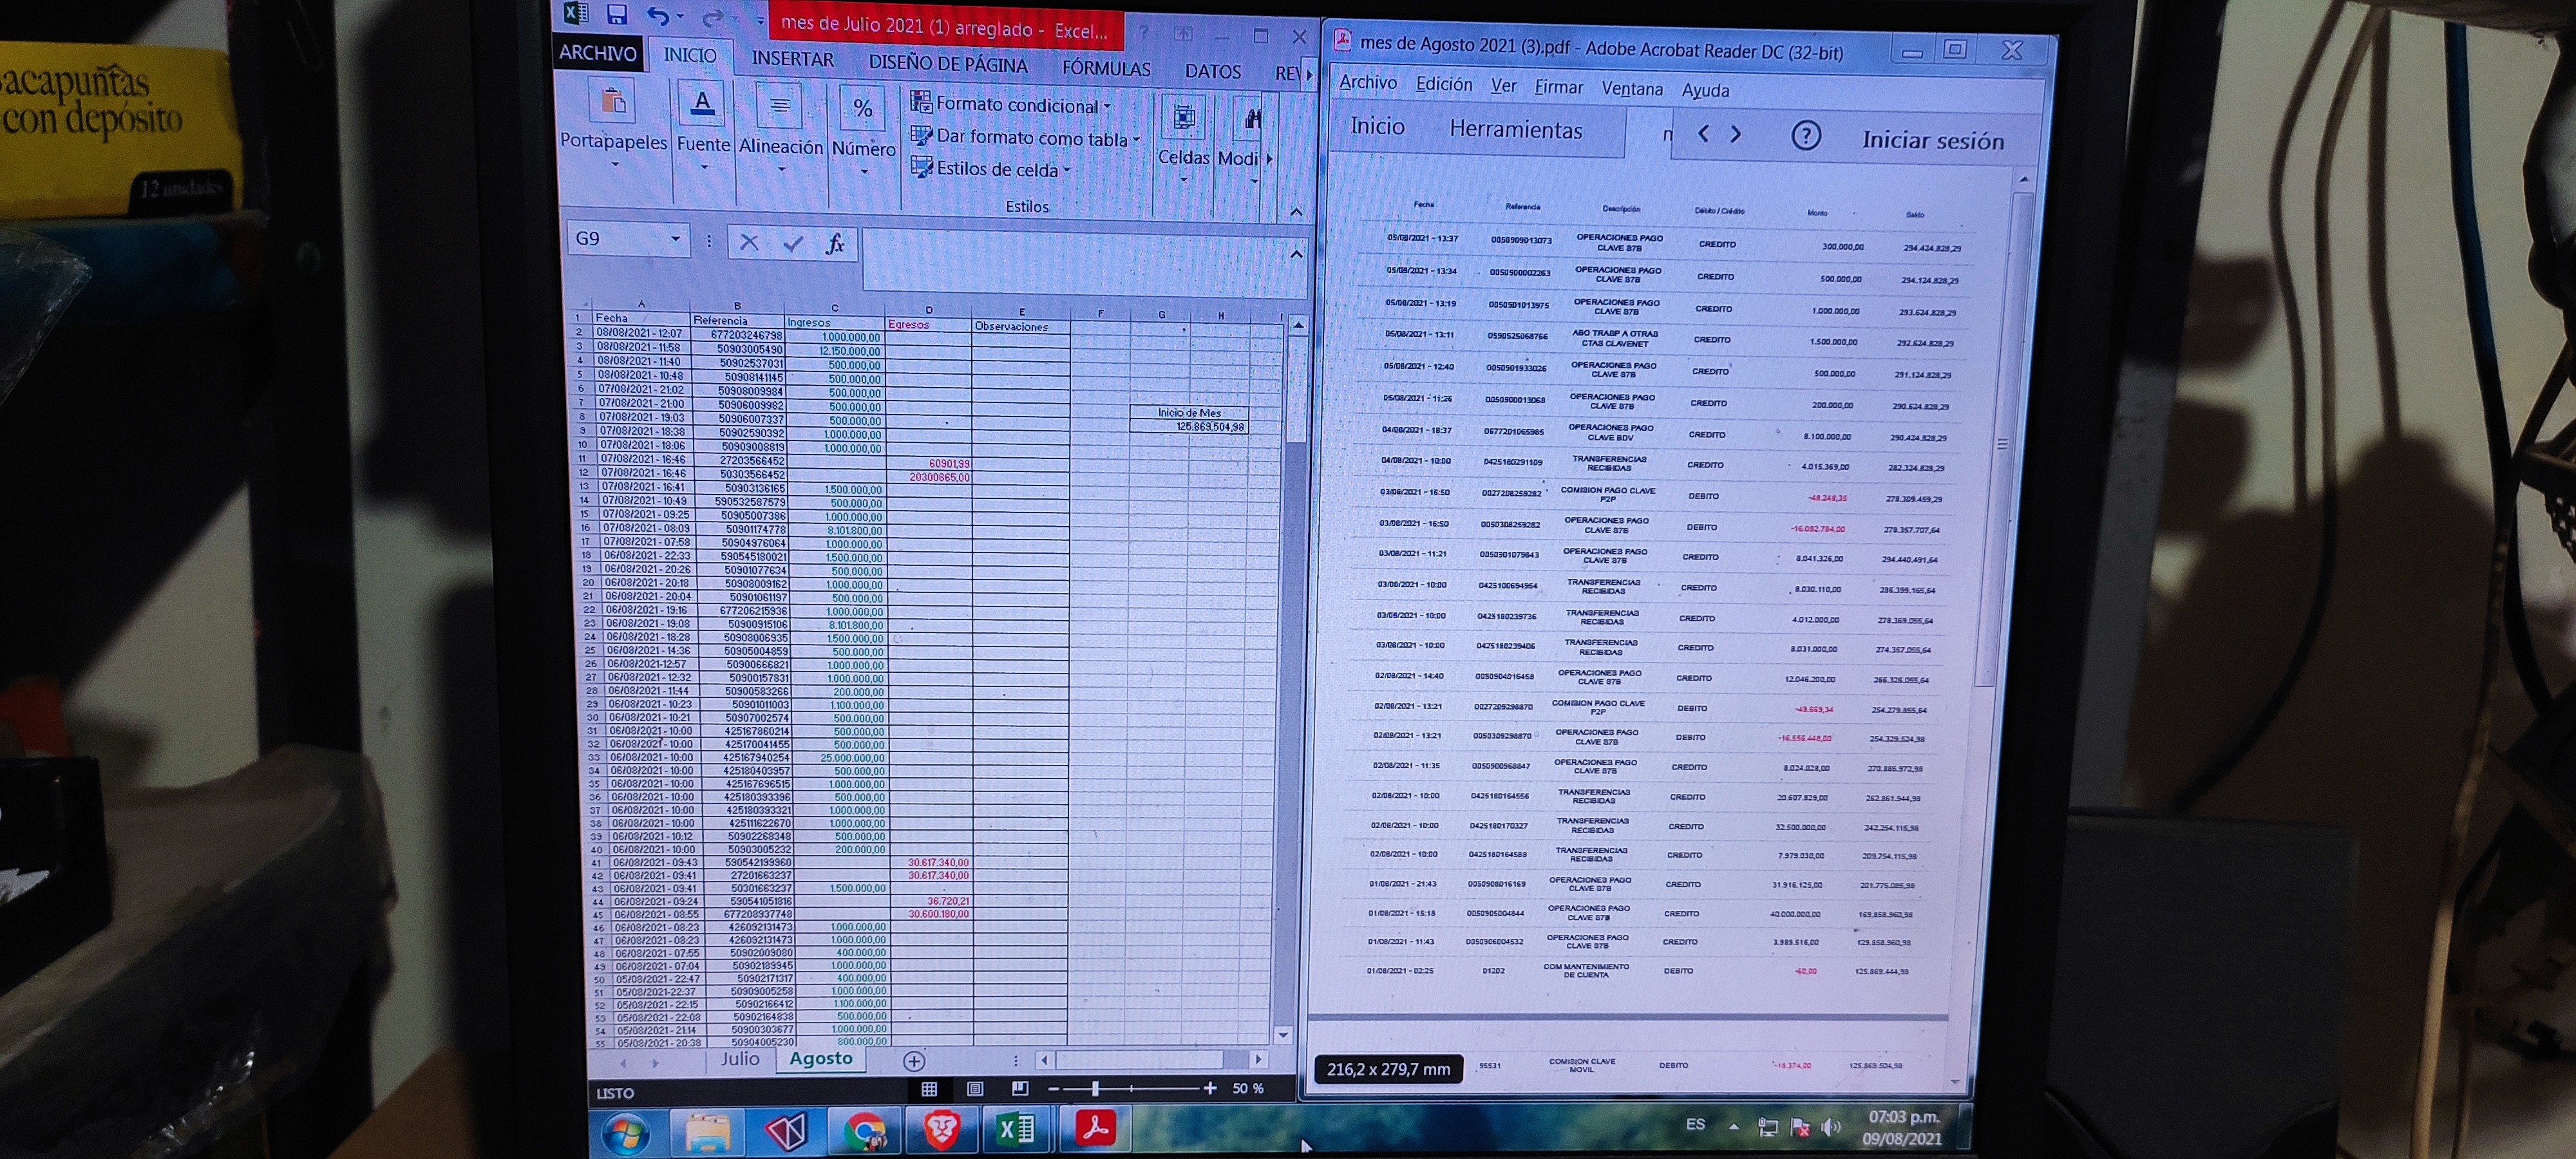The image size is (2576, 1159).
Task: Switch to Page Layout view
Action: pos(975,1089)
